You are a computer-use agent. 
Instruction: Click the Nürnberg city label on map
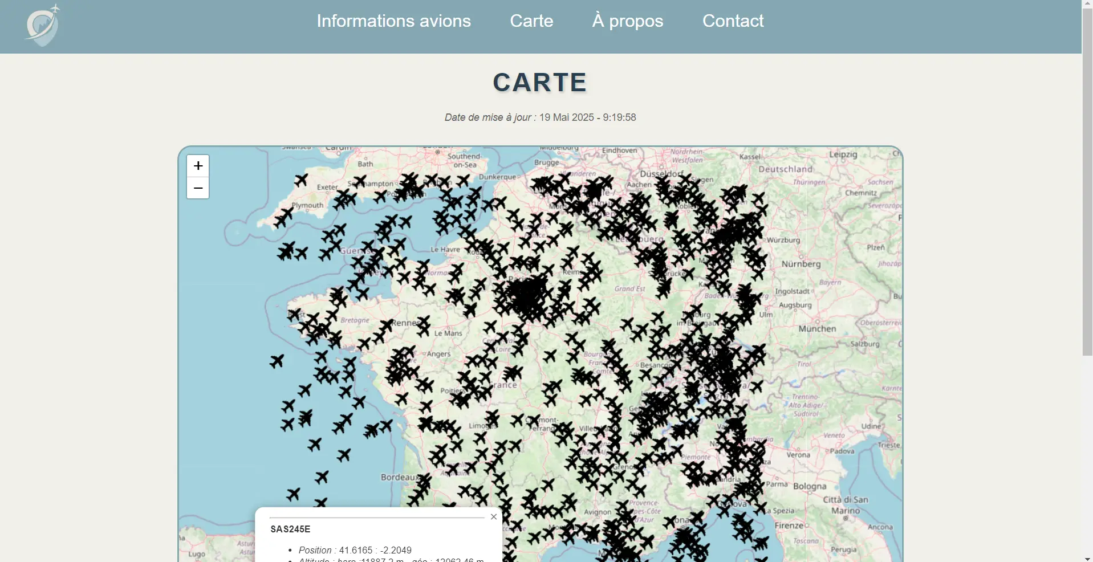point(801,264)
